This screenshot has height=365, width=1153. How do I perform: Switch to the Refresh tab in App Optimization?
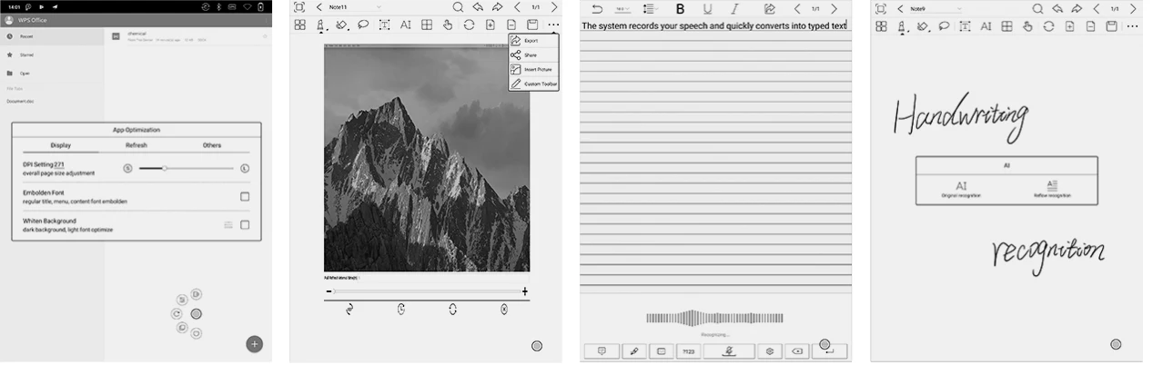pyautogui.click(x=137, y=145)
